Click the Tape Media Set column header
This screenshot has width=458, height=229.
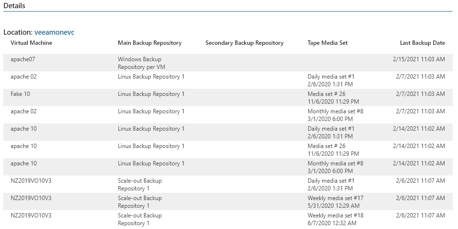pyautogui.click(x=327, y=43)
